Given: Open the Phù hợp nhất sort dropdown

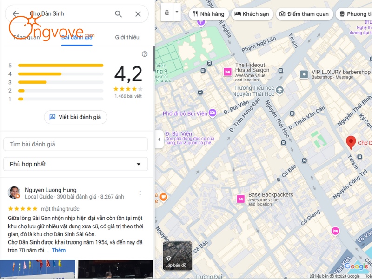Looking at the screenshot, I should coord(76,164).
